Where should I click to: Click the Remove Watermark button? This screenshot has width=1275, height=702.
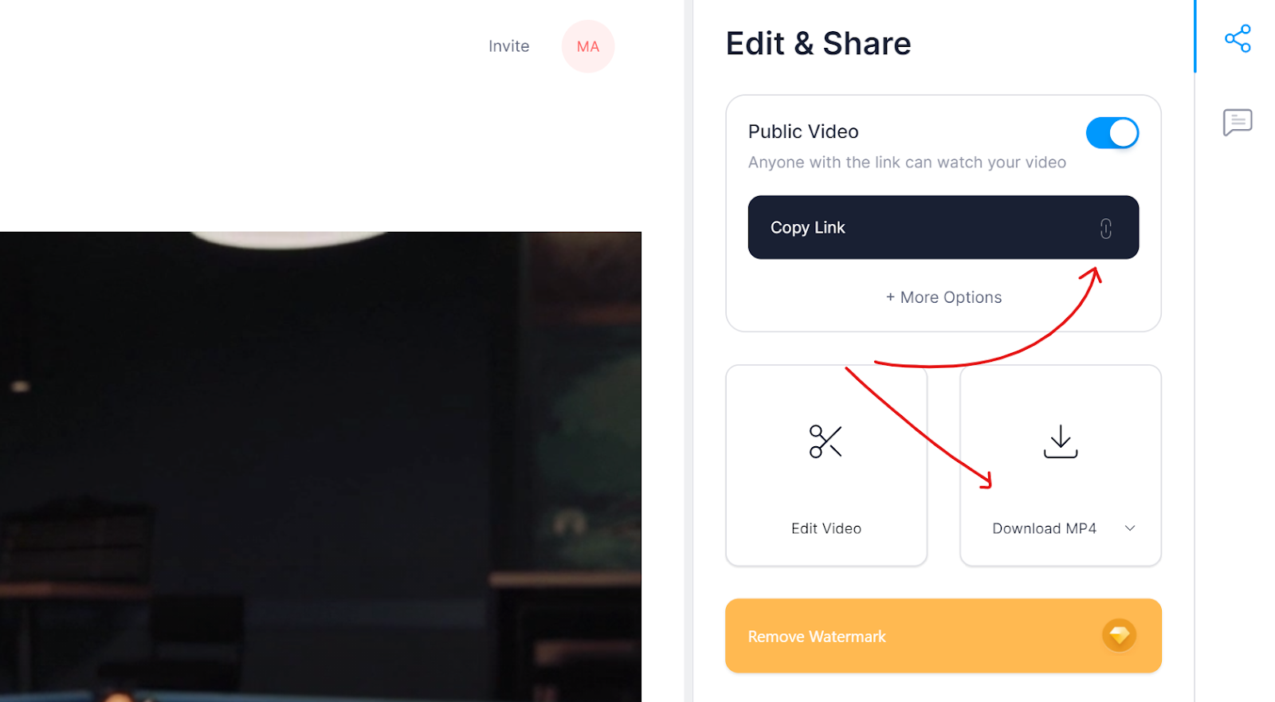point(943,636)
